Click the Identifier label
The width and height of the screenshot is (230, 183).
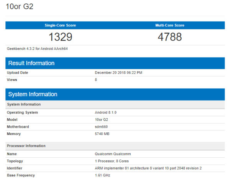point(15,168)
